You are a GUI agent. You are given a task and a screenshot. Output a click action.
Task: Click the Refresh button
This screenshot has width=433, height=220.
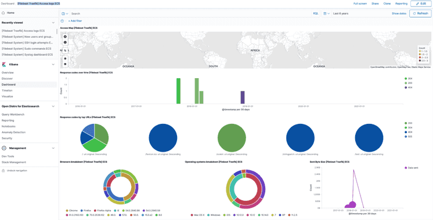[x=420, y=13]
